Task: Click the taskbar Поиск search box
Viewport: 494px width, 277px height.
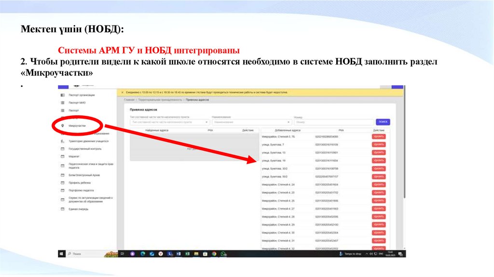Action: (x=91, y=254)
